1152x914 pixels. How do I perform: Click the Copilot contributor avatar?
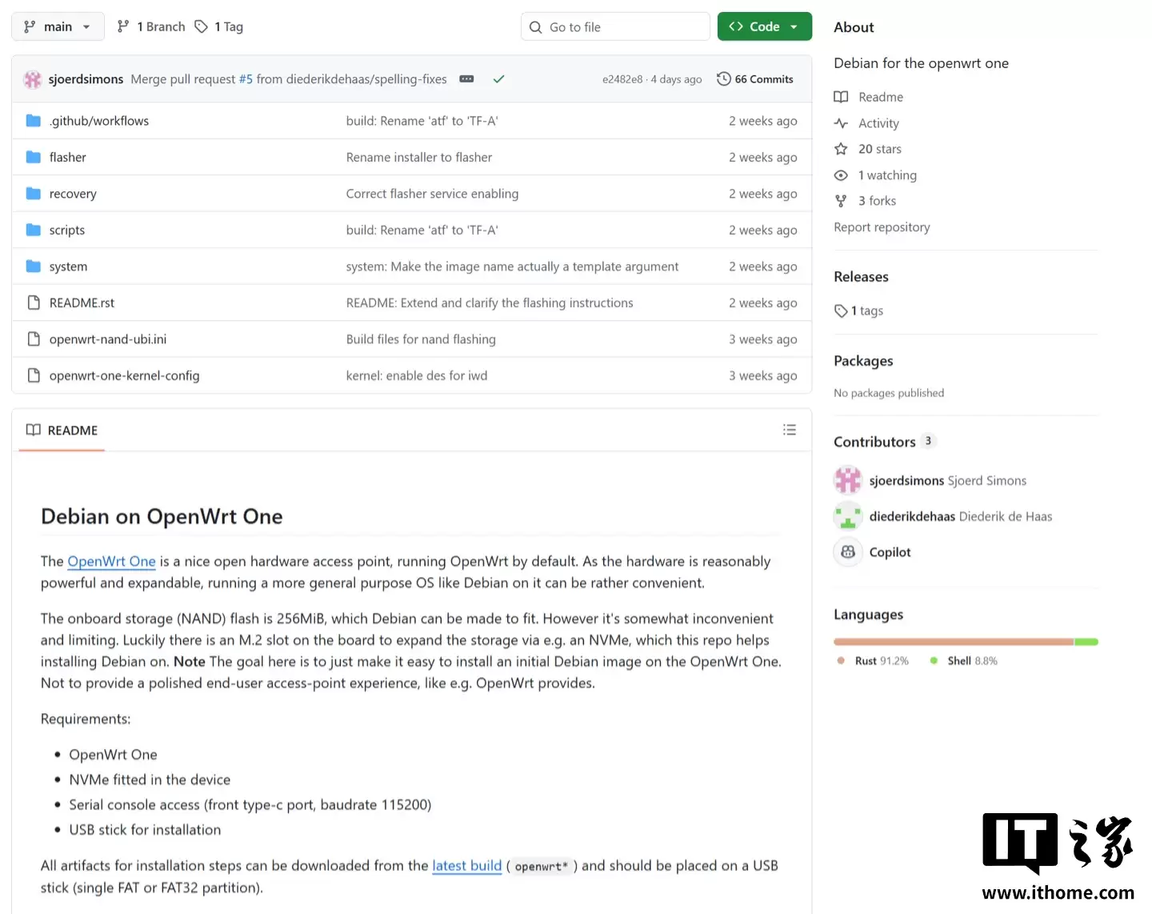click(x=848, y=552)
